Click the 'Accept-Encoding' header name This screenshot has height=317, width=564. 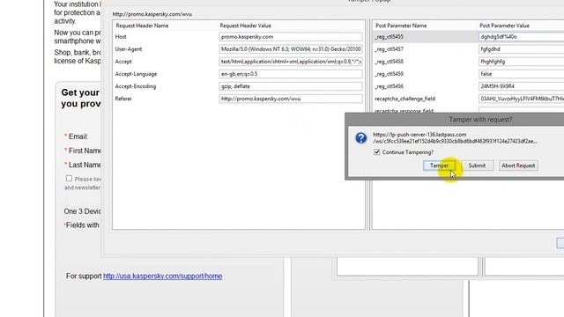click(136, 86)
